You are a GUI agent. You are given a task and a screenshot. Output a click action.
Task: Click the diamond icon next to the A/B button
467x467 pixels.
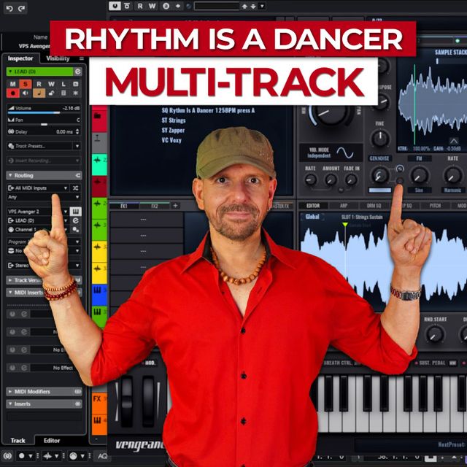178,6
